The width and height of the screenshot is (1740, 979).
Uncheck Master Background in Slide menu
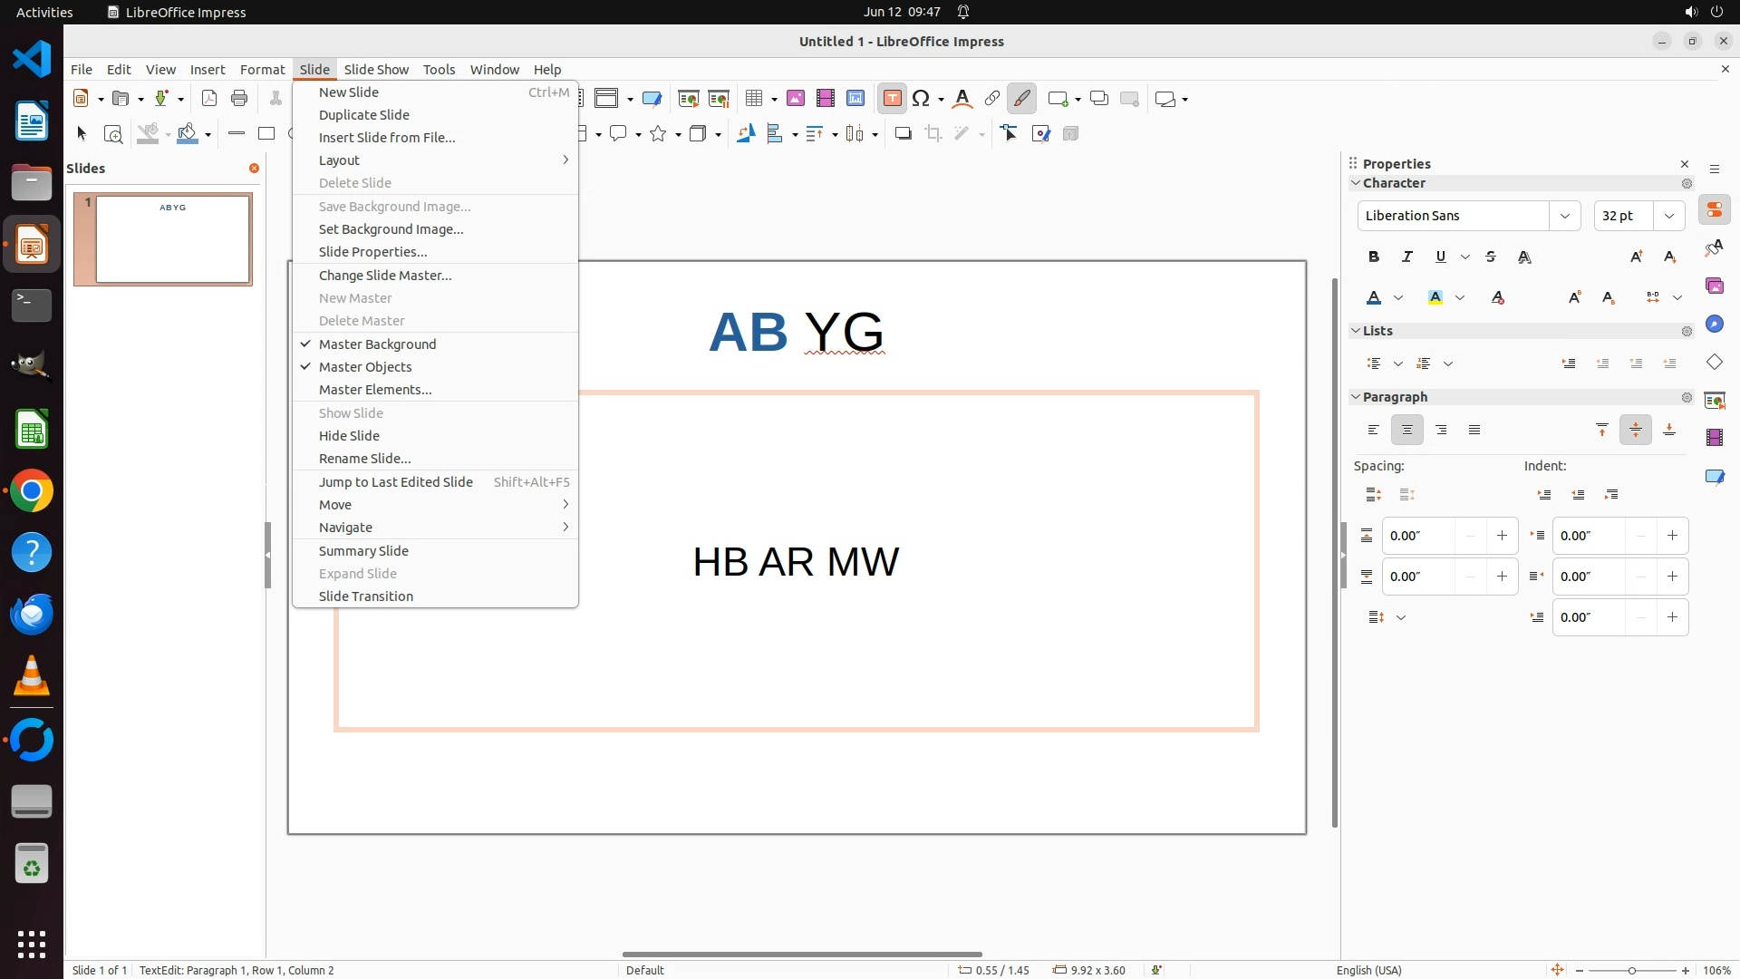(377, 344)
